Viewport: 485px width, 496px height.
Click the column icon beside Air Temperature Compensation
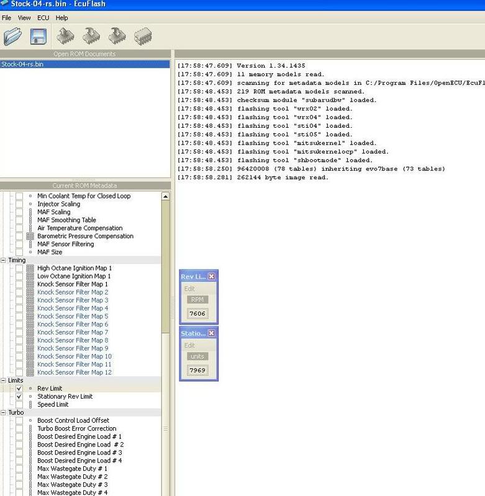pyautogui.click(x=30, y=228)
